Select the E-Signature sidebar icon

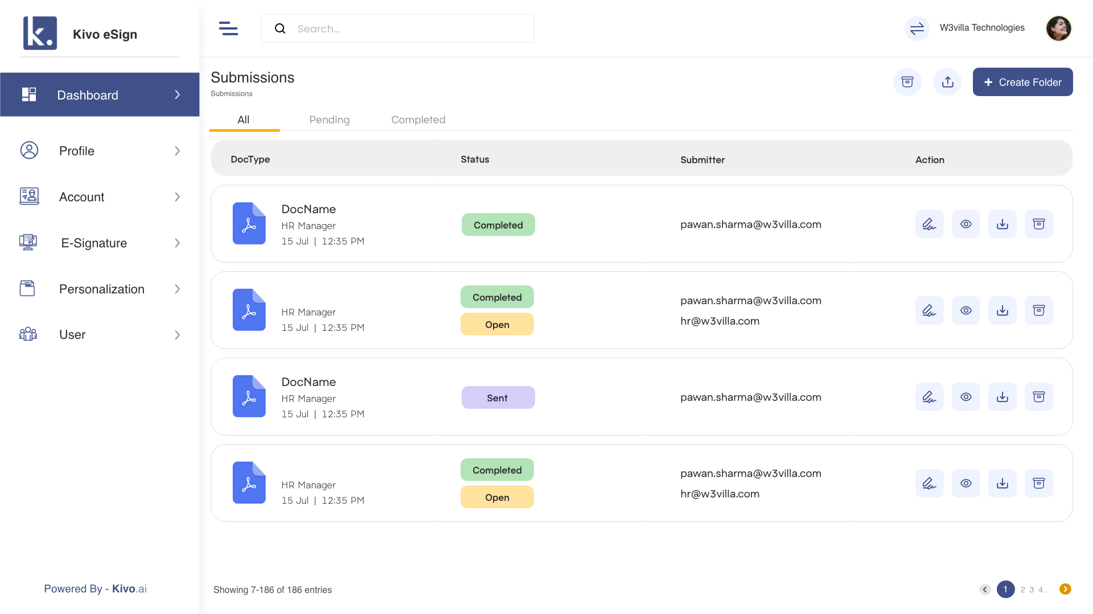[28, 243]
